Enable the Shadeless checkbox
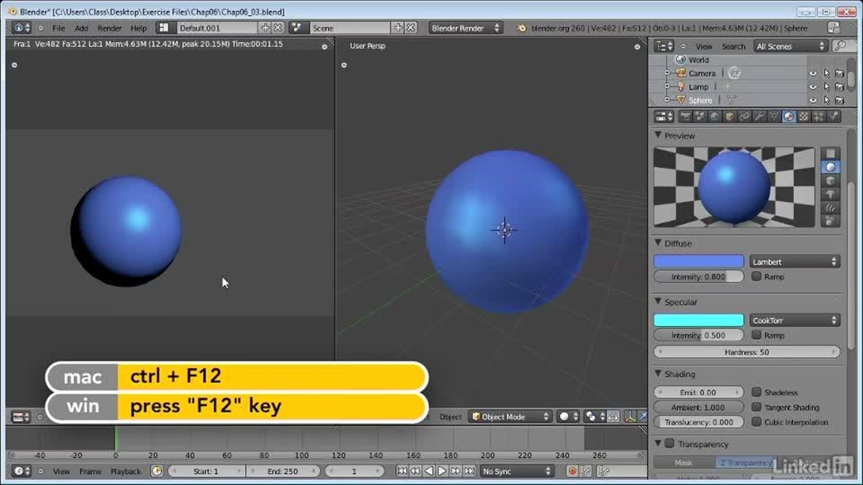This screenshot has height=485, width=863. [756, 392]
